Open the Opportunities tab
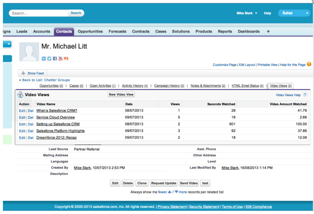 90,31
